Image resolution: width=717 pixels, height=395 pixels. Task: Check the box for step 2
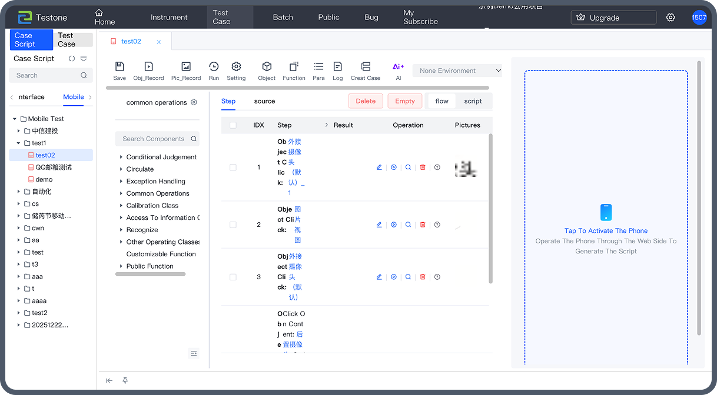(x=233, y=225)
